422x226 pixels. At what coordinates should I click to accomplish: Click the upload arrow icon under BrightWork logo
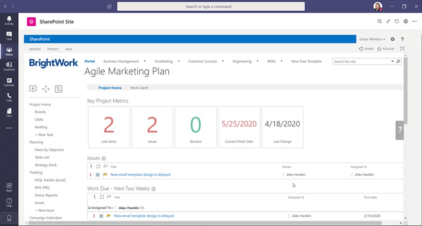click(x=33, y=89)
